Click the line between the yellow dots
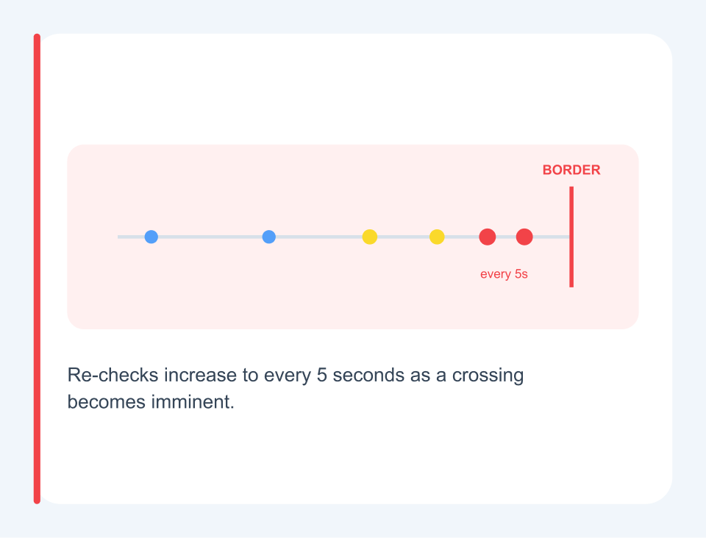Viewport: 706px width, 538px height. (404, 237)
